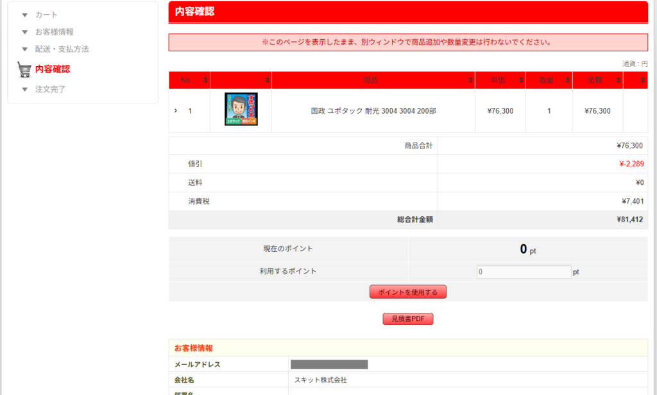
Task: Click the redacted メールアドレス value
Action: (x=329, y=364)
